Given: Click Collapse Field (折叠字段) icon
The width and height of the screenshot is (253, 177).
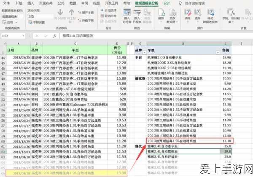Looking at the screenshot, I should coord(79,20).
